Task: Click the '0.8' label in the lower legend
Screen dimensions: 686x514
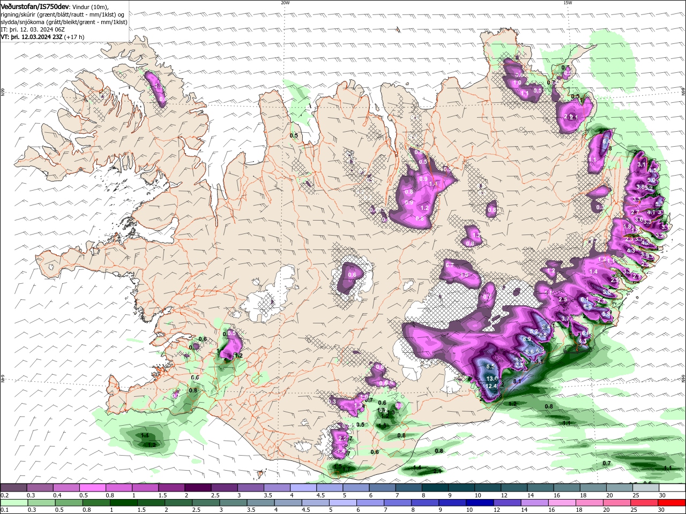Action: (86, 510)
